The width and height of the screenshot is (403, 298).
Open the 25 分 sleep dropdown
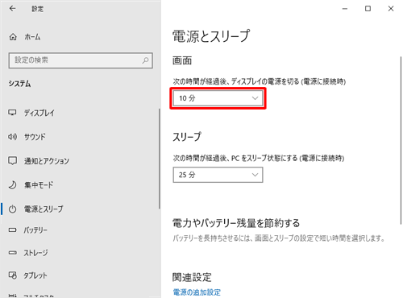coord(218,175)
